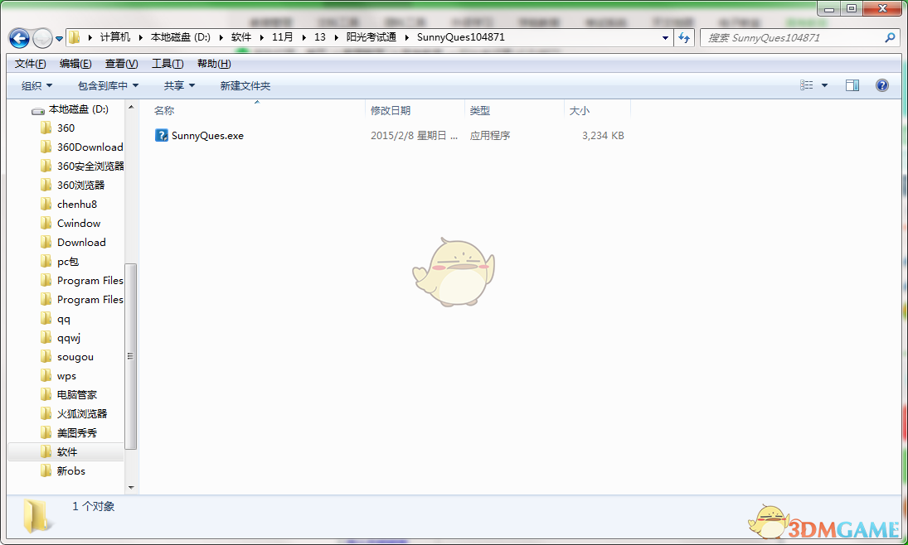This screenshot has height=545, width=908.
Task: Select the 360Download folder
Action: [90, 147]
